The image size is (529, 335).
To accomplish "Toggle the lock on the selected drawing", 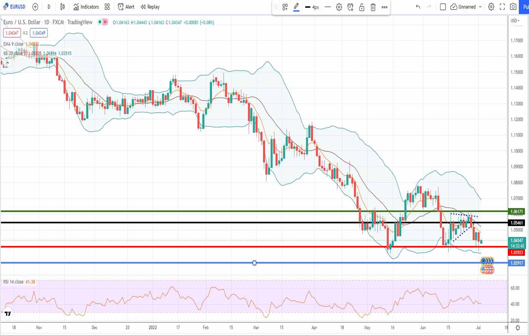I will tap(362, 7).
